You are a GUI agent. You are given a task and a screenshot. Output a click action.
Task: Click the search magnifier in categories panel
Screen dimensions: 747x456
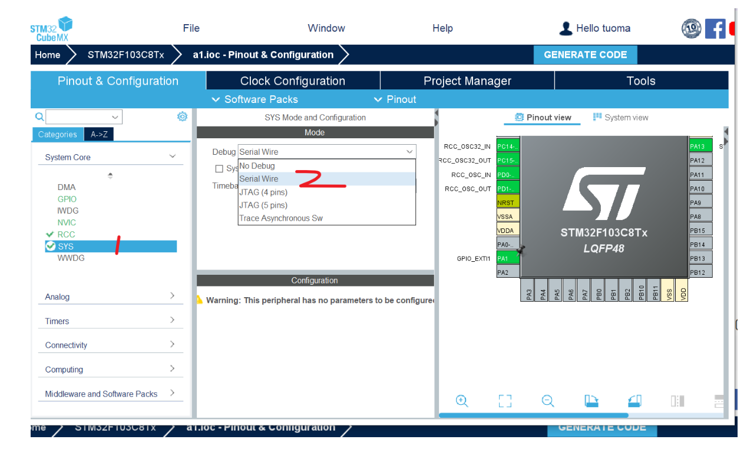(39, 117)
